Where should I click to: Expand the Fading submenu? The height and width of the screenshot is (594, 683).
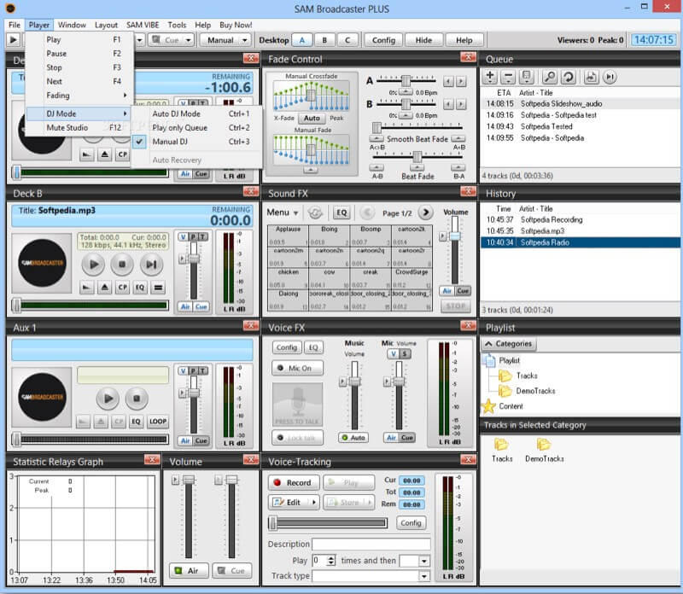(x=79, y=96)
